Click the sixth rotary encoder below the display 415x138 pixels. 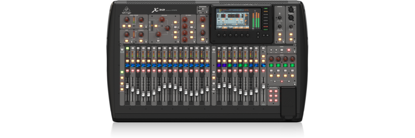(x=248, y=35)
